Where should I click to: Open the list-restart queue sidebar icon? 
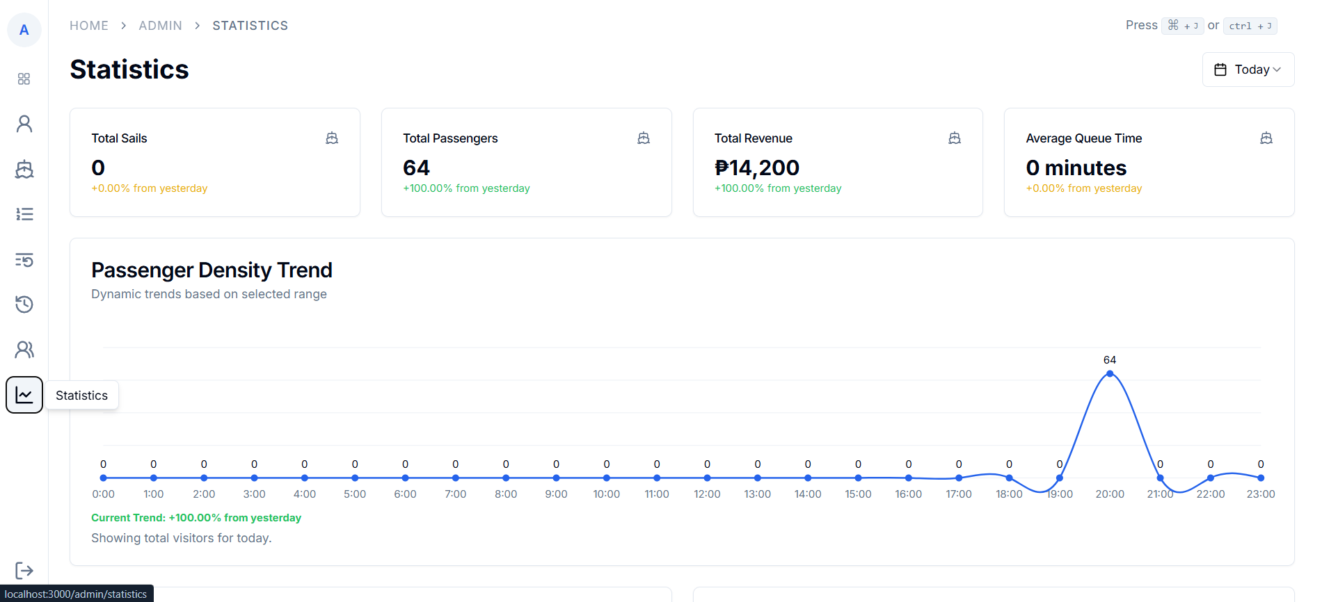tap(24, 259)
